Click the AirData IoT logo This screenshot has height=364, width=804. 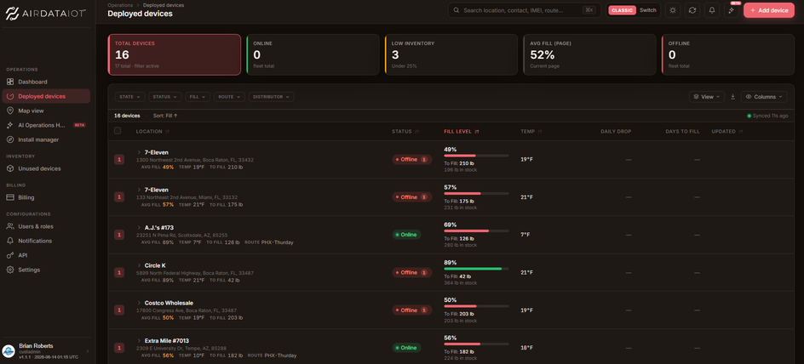pos(46,14)
